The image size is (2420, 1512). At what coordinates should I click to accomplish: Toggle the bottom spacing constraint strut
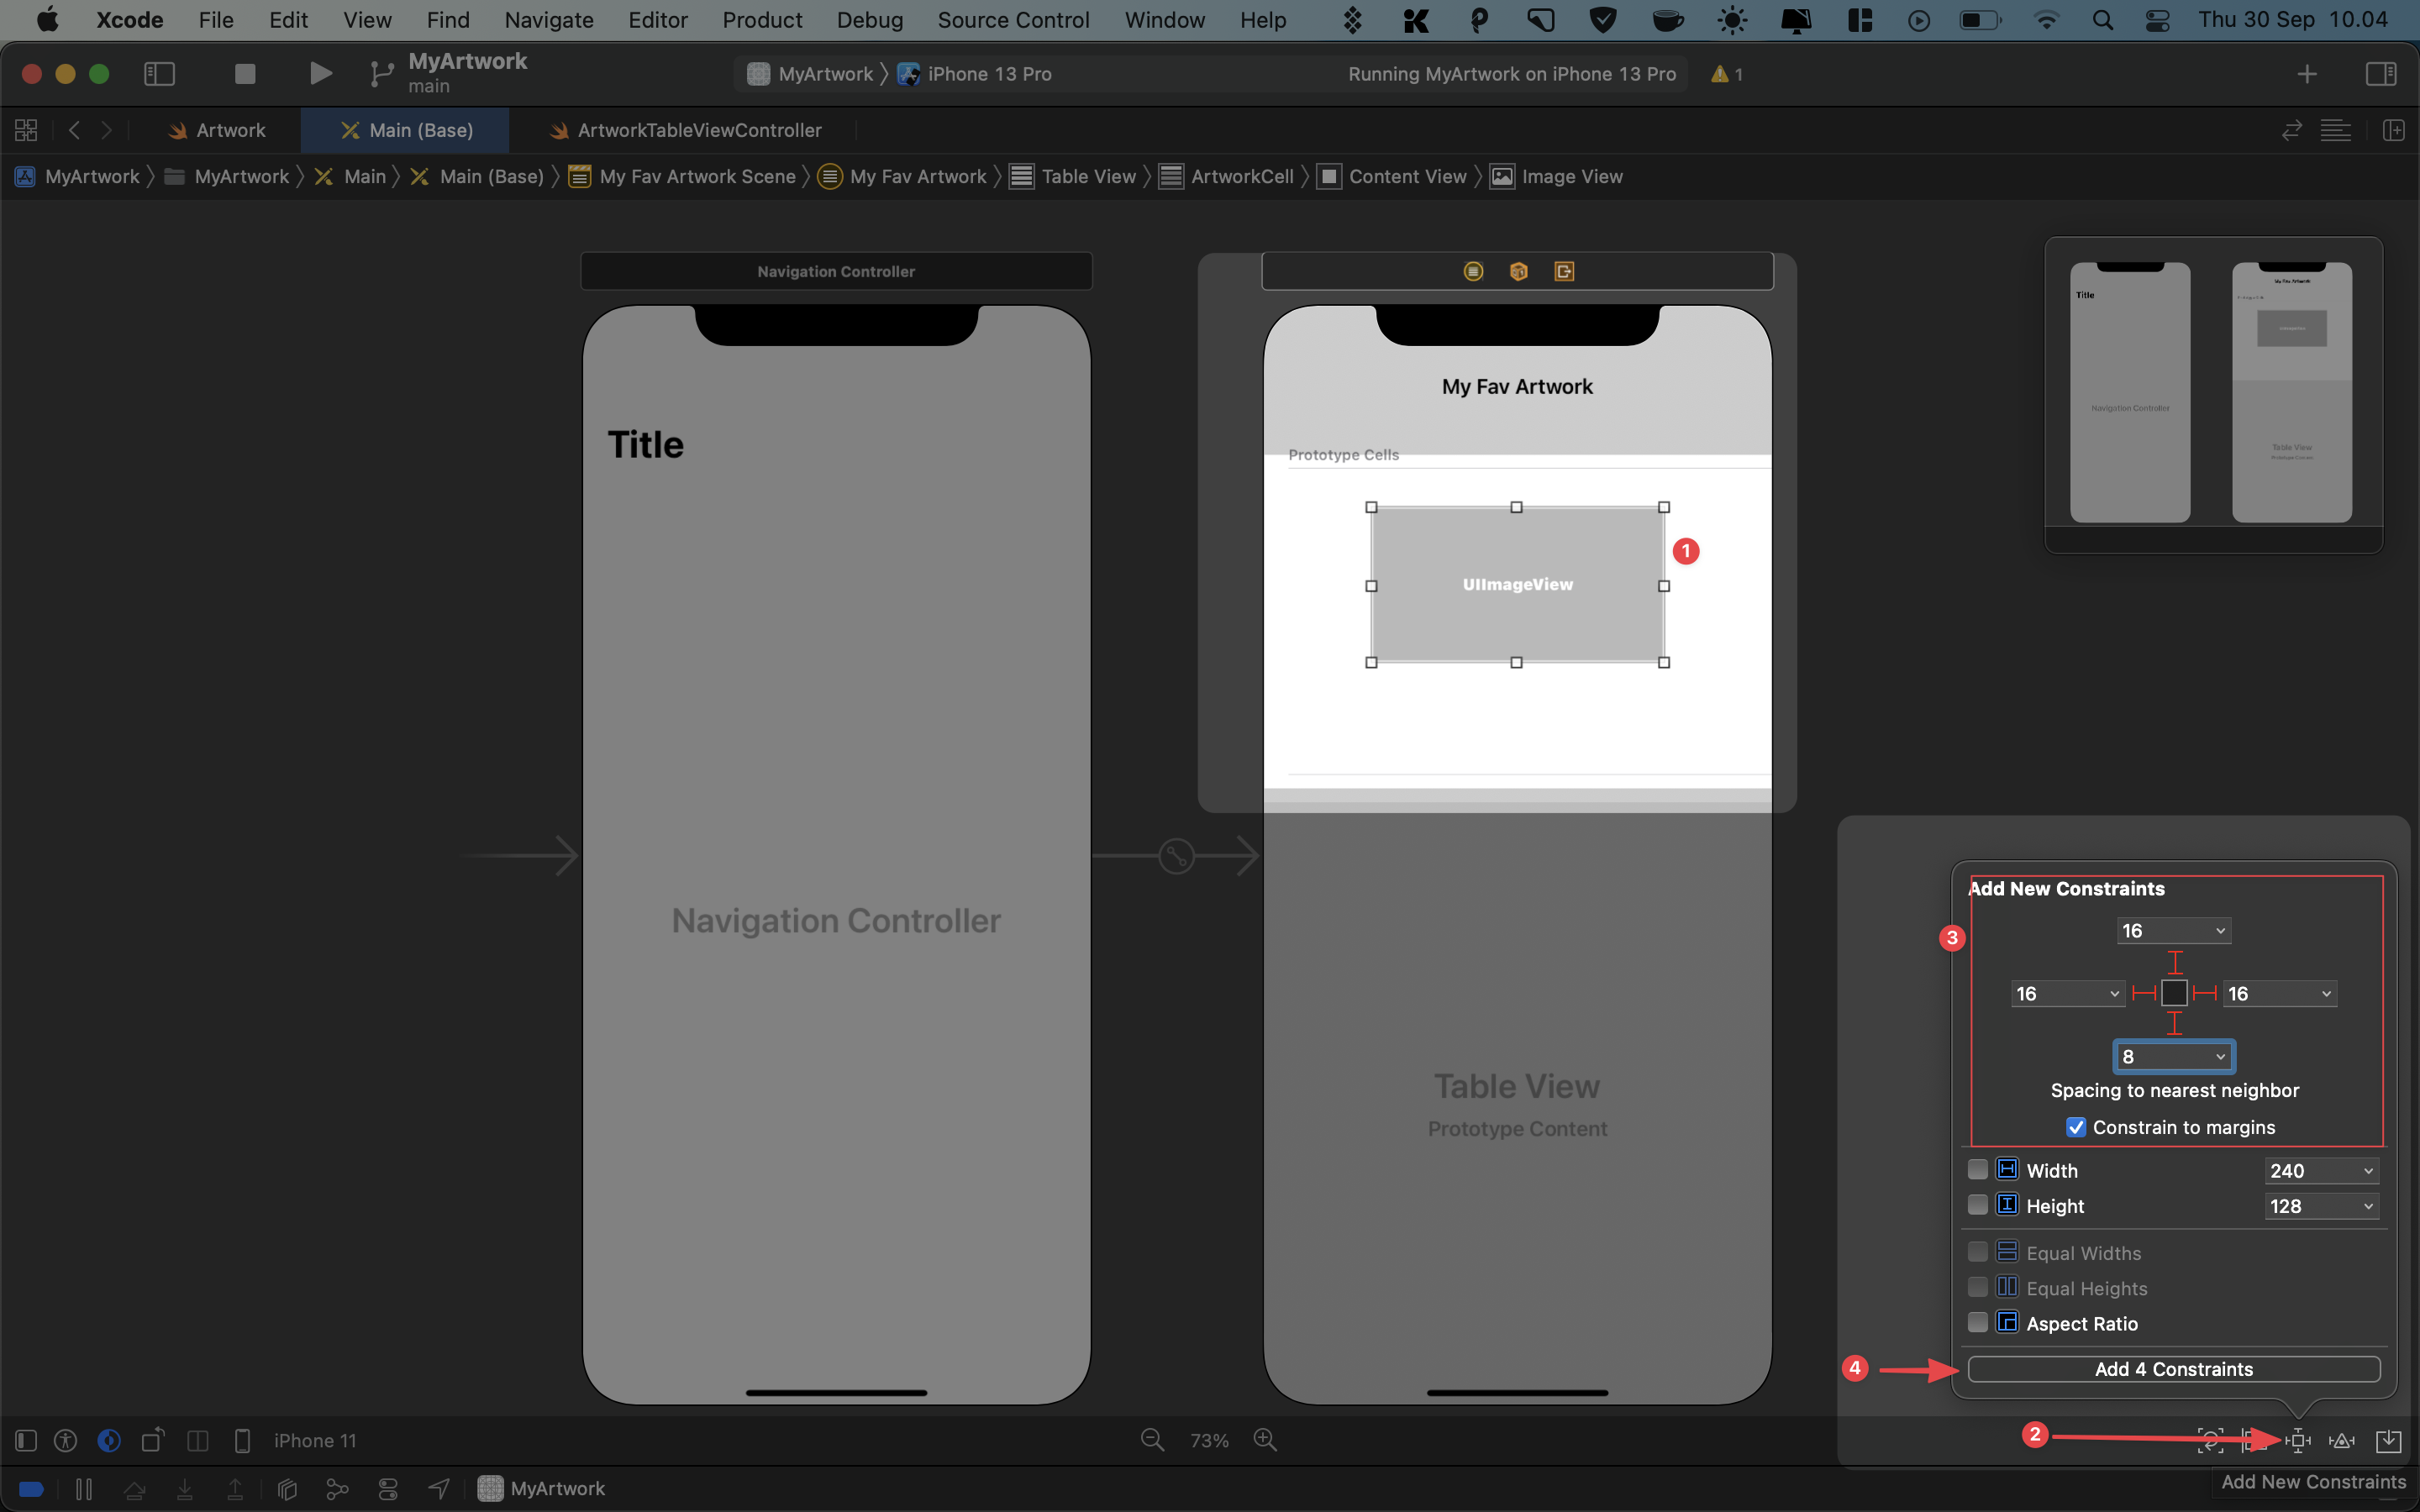pos(2174,1023)
